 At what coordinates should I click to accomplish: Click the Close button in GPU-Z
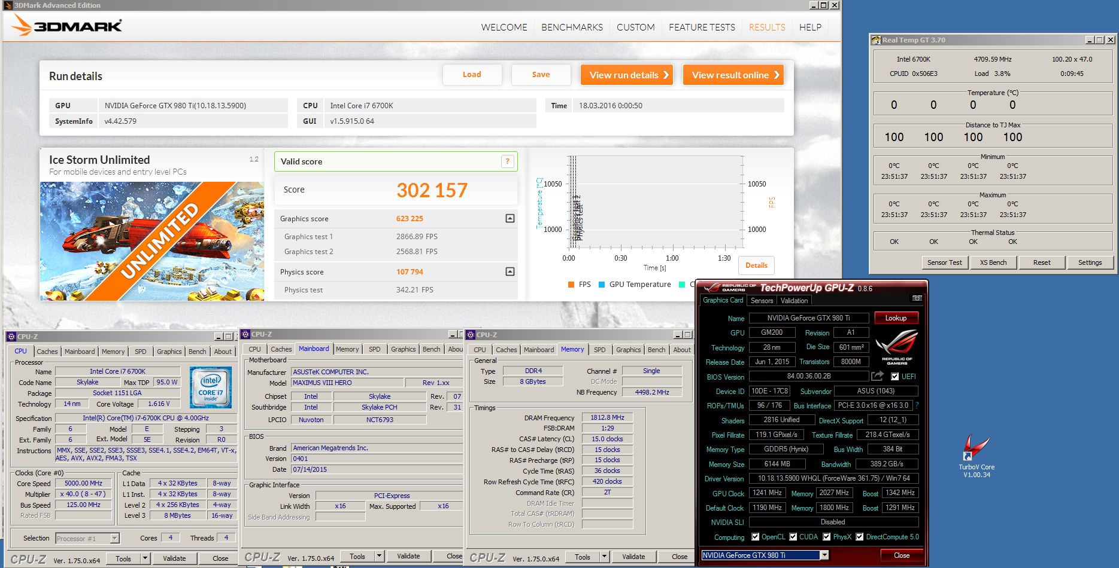tap(902, 555)
